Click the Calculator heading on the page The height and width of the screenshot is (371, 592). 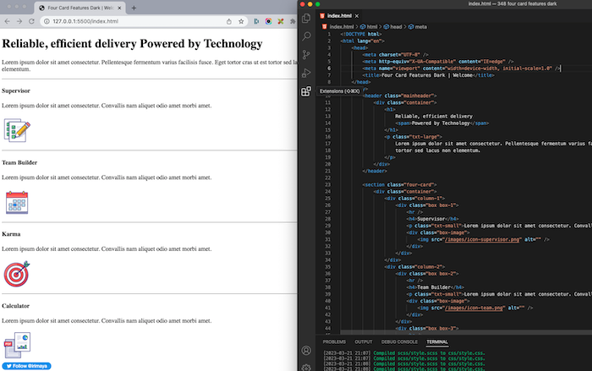15,306
